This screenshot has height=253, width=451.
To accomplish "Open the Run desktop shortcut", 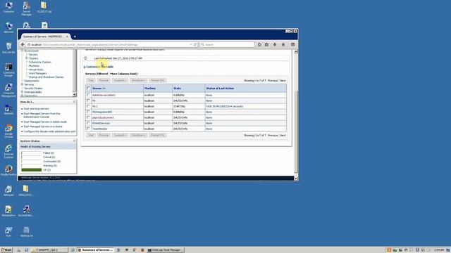I will [8, 232].
